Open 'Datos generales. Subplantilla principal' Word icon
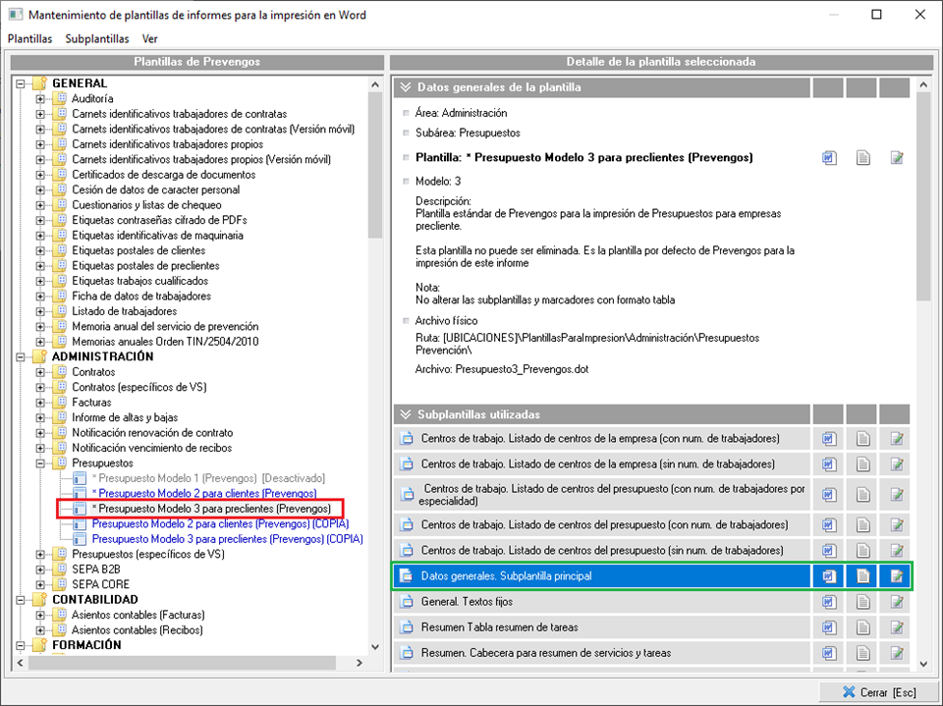The image size is (943, 706). [x=829, y=575]
